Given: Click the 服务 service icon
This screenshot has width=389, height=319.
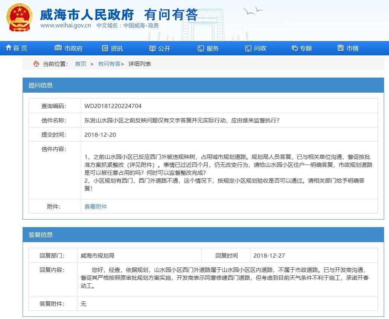Looking at the screenshot, I should click(x=201, y=49).
